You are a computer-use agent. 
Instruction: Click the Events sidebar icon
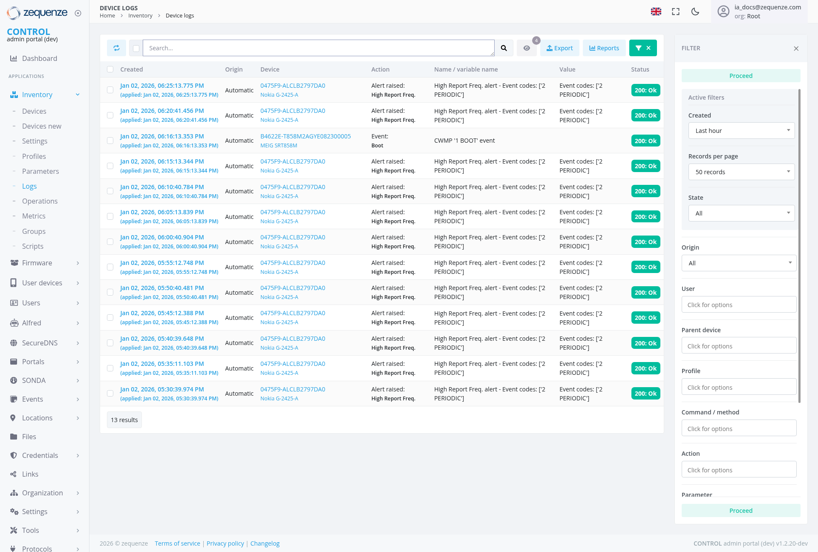point(14,399)
